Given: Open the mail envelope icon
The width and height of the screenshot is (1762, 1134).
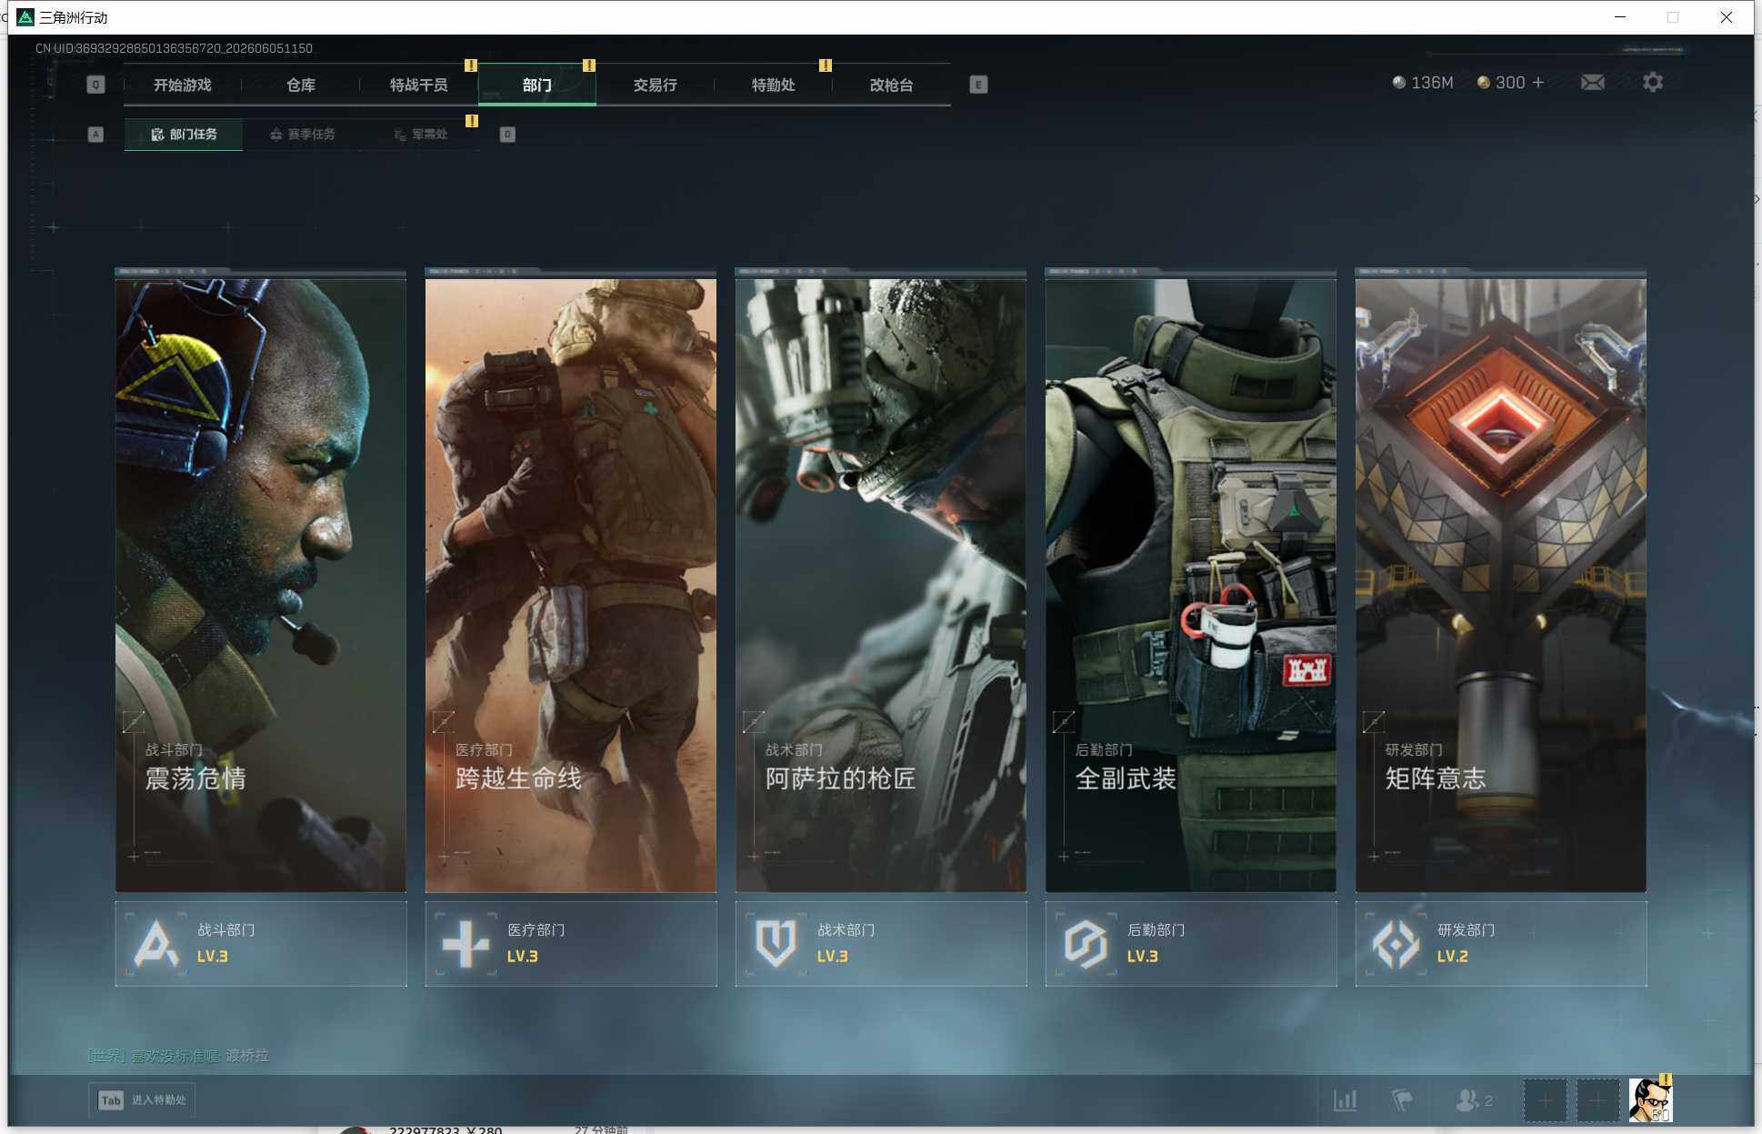Looking at the screenshot, I should click(1592, 83).
